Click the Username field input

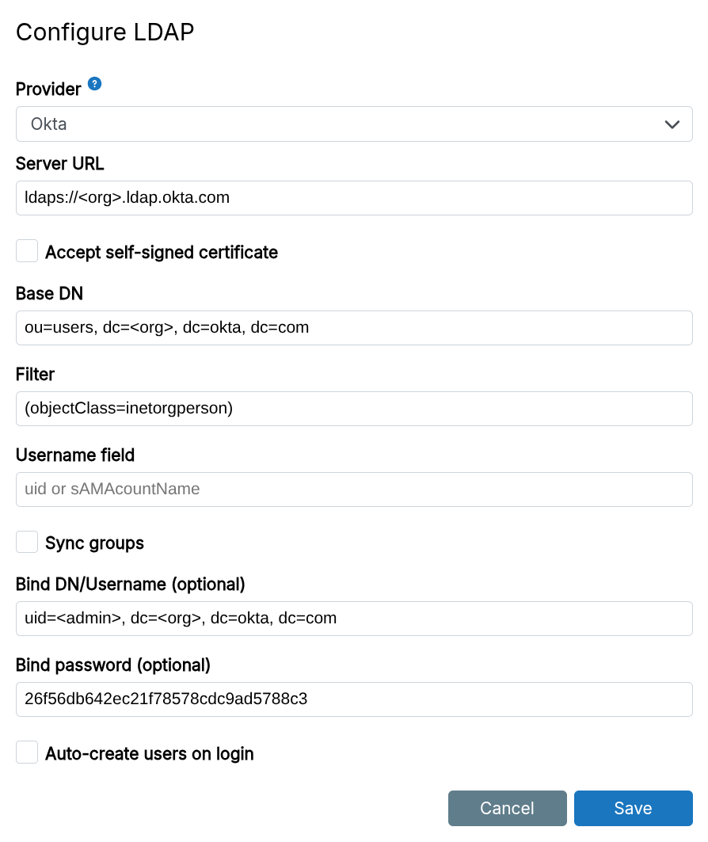tap(354, 489)
